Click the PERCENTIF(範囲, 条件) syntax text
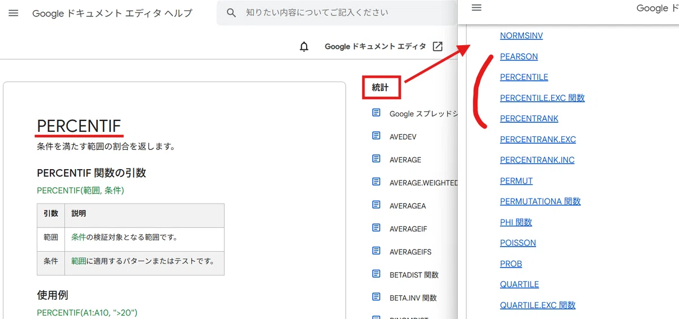This screenshot has width=679, height=319. 80,191
